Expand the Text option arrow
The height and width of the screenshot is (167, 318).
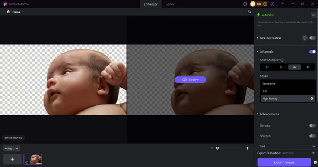pos(314,146)
